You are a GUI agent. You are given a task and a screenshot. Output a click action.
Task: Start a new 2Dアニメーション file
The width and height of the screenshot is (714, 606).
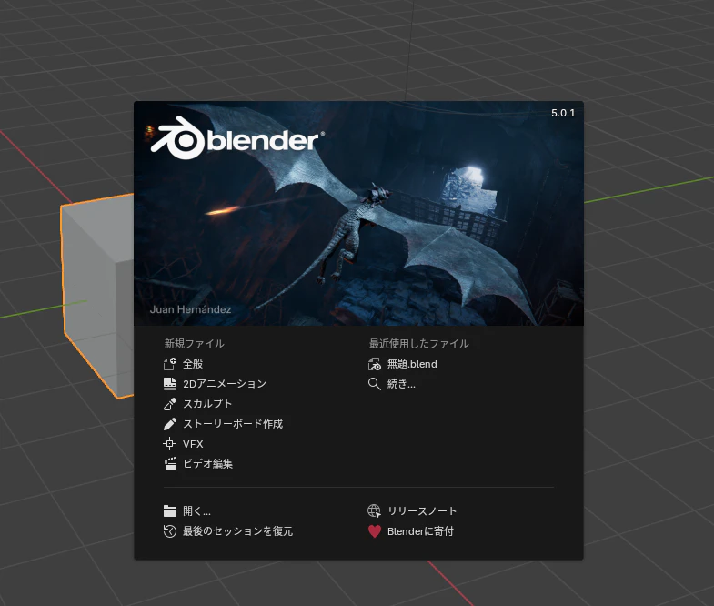(x=225, y=384)
